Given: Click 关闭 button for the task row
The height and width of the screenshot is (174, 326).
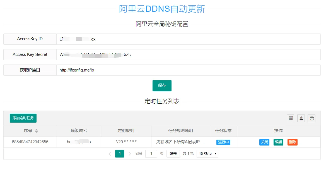Looking at the screenshot, I should [264, 142].
